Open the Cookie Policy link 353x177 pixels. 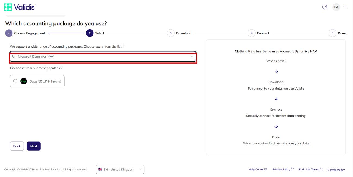point(336,170)
